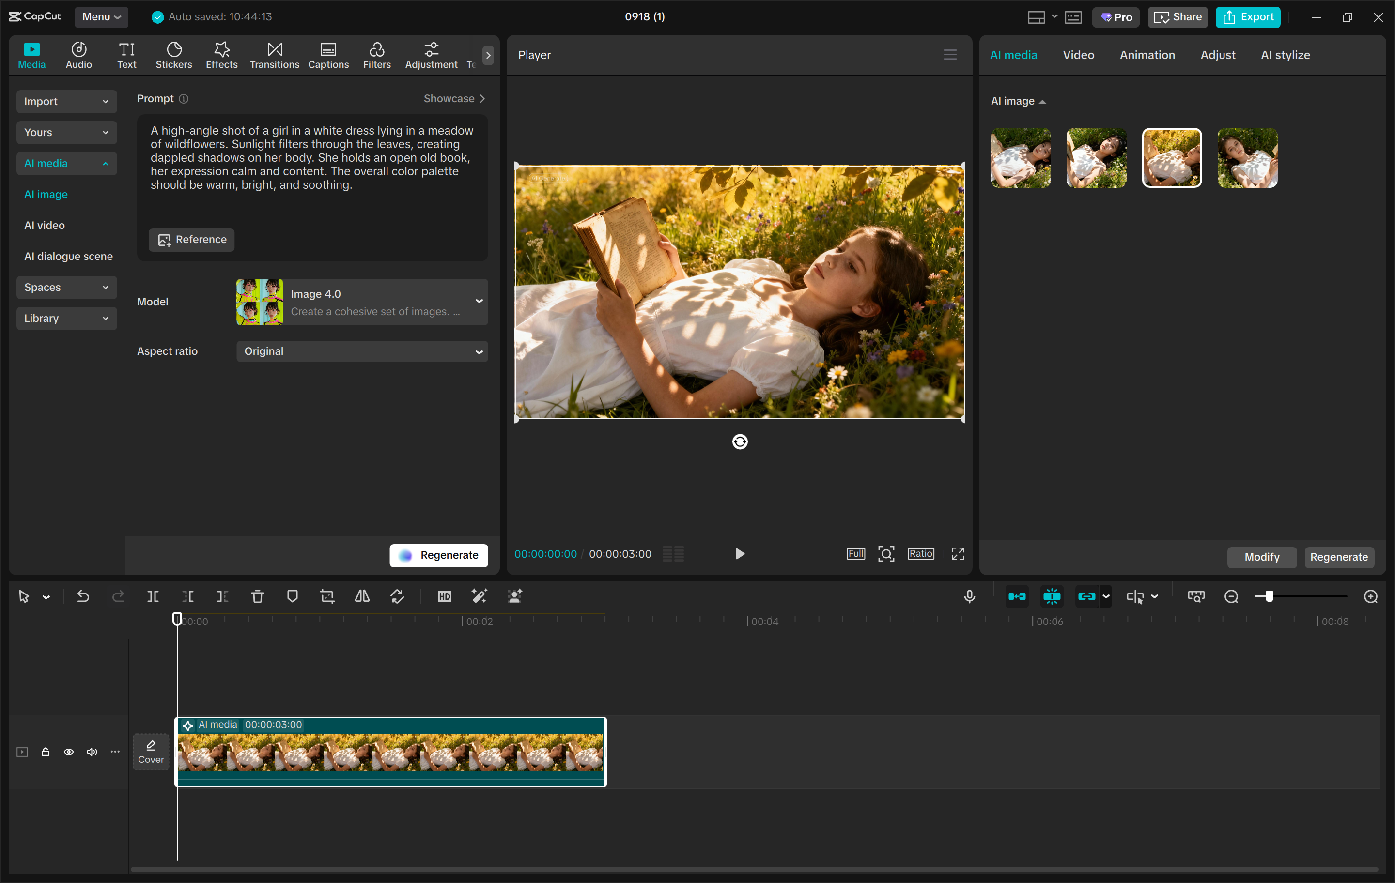Open the AI video section
1395x883 pixels.
[44, 225]
